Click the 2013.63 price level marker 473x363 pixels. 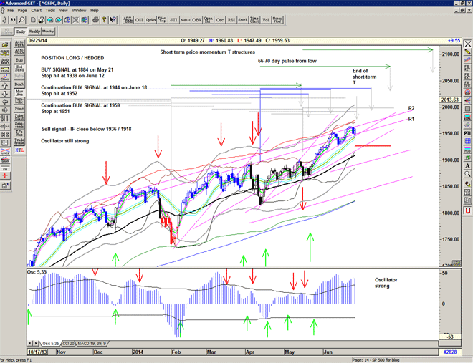pyautogui.click(x=449, y=100)
